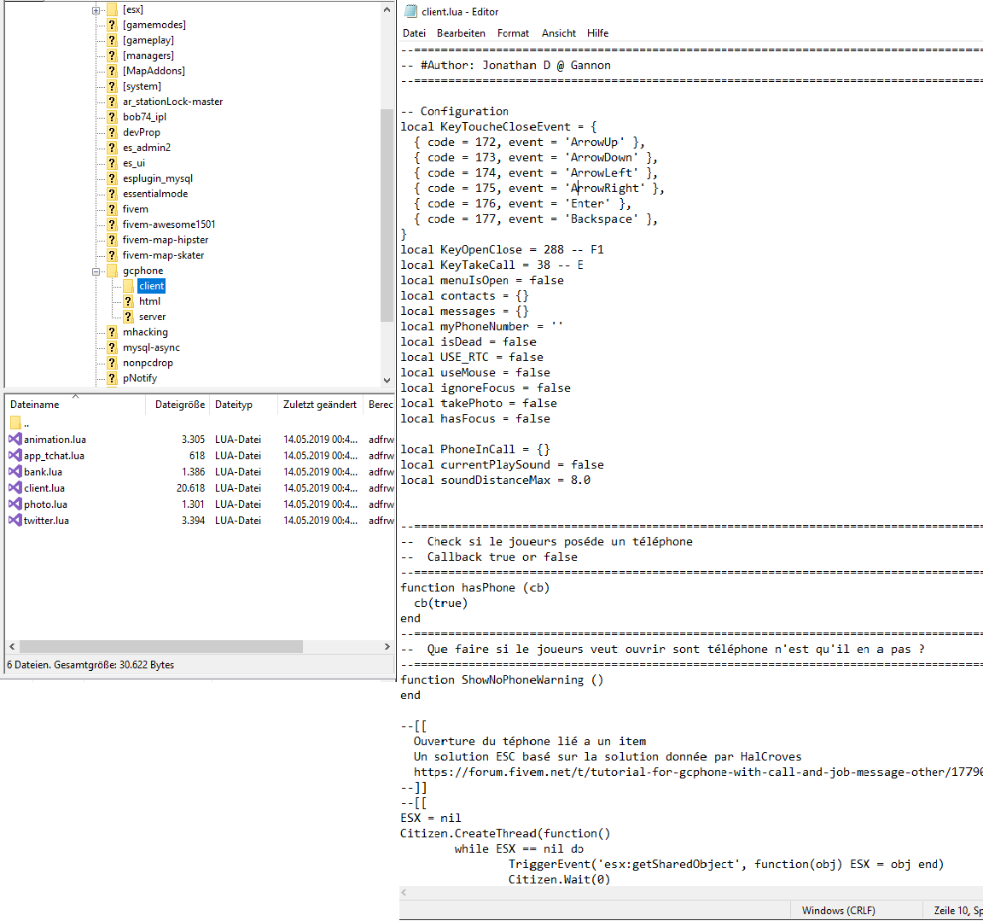Click the question-mark folder icon beside mysql-async
Viewport: 983px width, 921px height.
(112, 347)
